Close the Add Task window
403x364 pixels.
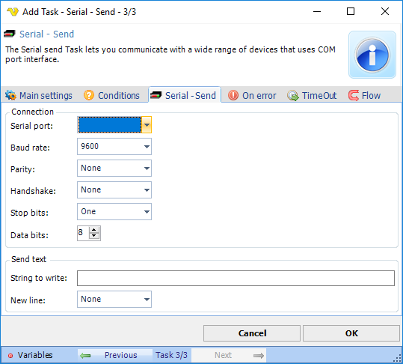pyautogui.click(x=385, y=11)
